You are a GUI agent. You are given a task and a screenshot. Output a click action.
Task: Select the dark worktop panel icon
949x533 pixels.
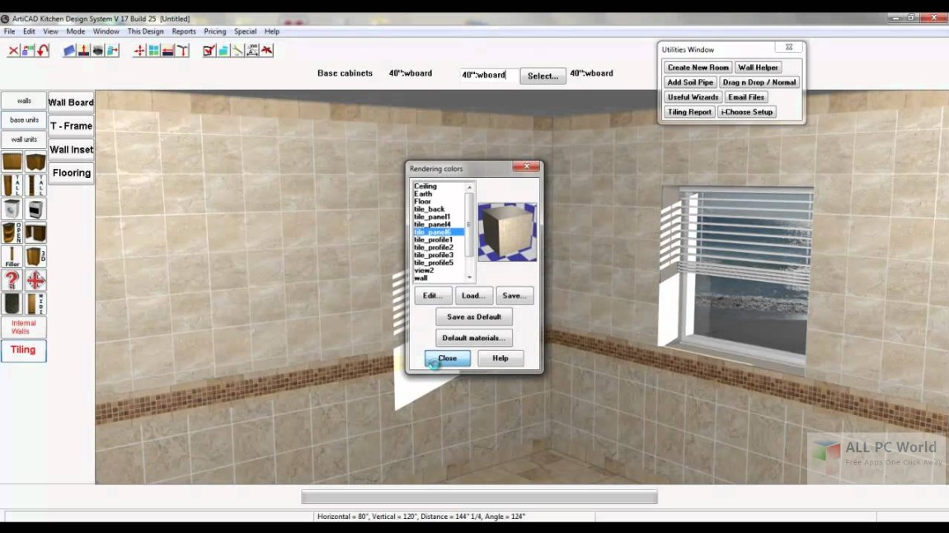tap(12, 304)
